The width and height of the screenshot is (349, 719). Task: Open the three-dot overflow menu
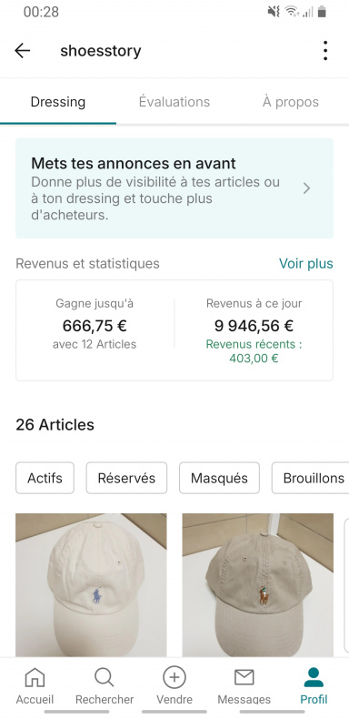click(x=325, y=50)
